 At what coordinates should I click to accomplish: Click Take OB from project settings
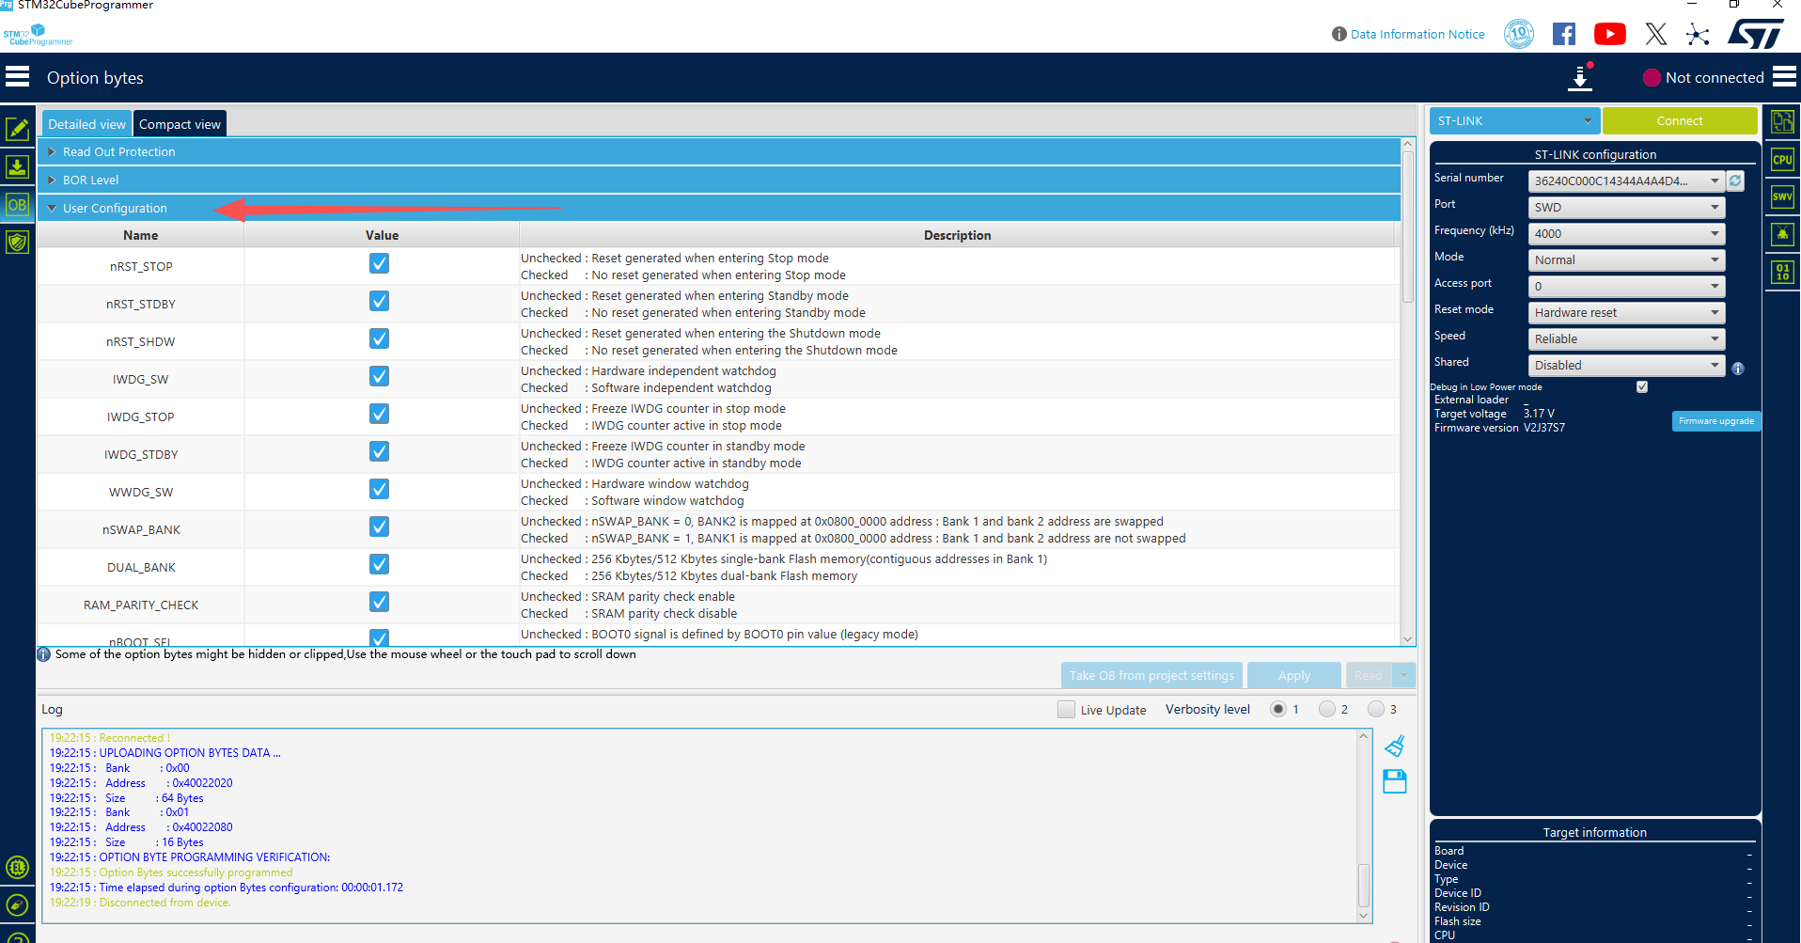click(1151, 675)
